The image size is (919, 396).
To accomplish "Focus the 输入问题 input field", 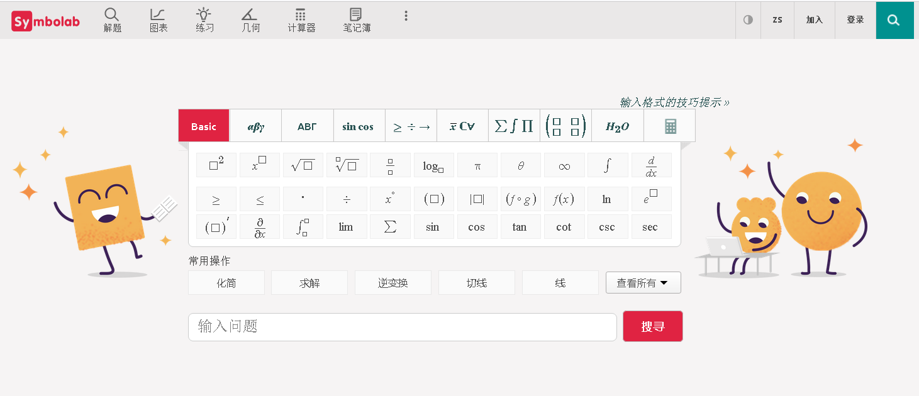I will [402, 327].
